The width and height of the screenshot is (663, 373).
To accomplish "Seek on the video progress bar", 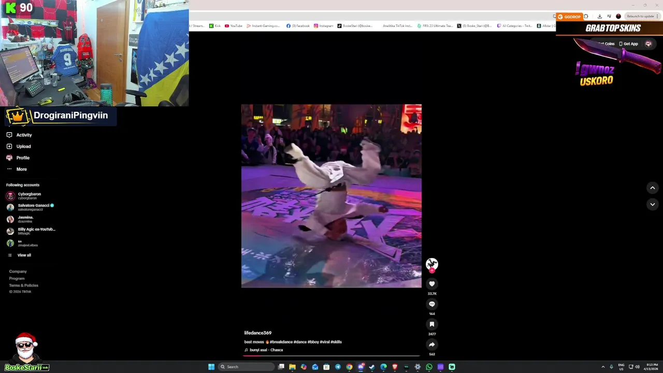I will coord(331,356).
